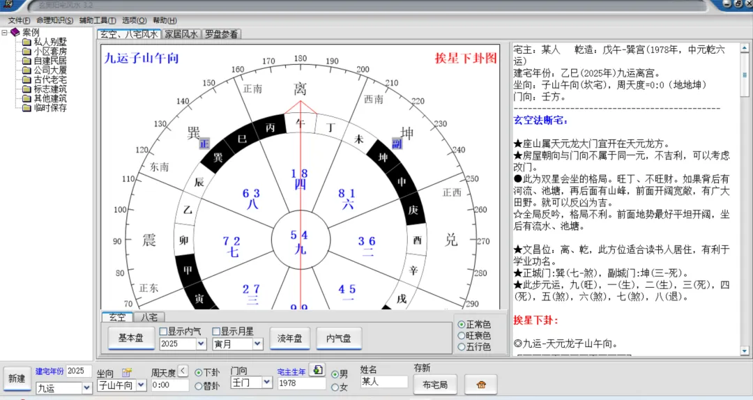Screen dimensions: 753x400
Task: Switch to the 八宅 sub-tab
Action: [149, 317]
